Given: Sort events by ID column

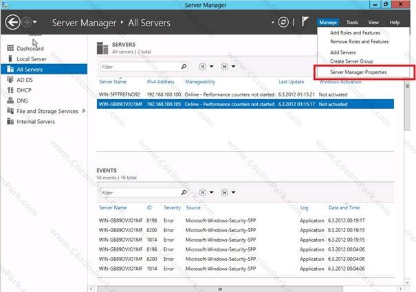Looking at the screenshot, I should point(149,208).
